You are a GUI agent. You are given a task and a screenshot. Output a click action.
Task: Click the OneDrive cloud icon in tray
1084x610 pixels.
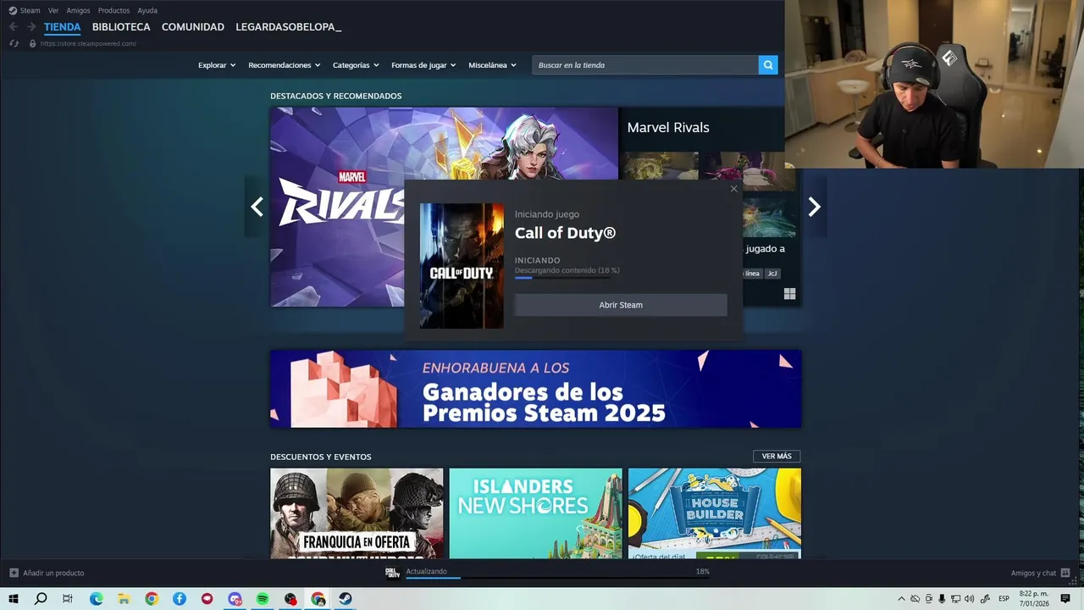[915, 599]
